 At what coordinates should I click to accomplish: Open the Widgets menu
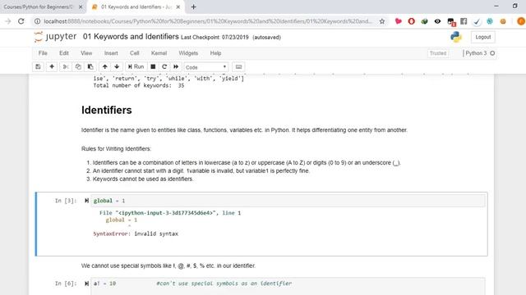(188, 53)
